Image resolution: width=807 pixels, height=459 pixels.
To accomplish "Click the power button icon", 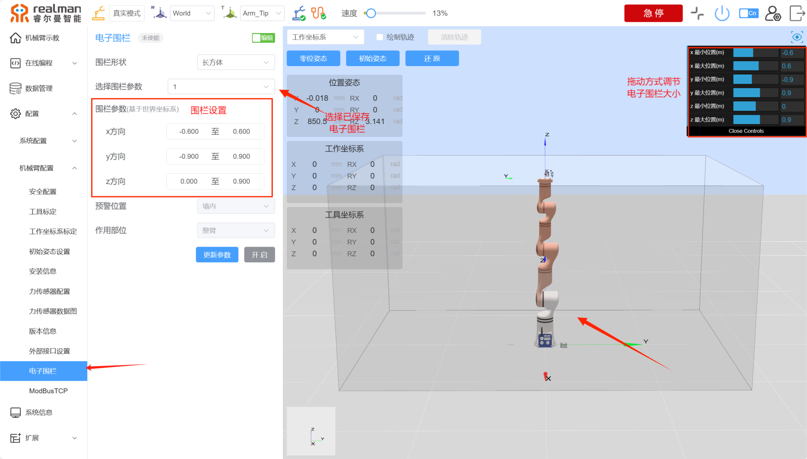I will pyautogui.click(x=722, y=13).
